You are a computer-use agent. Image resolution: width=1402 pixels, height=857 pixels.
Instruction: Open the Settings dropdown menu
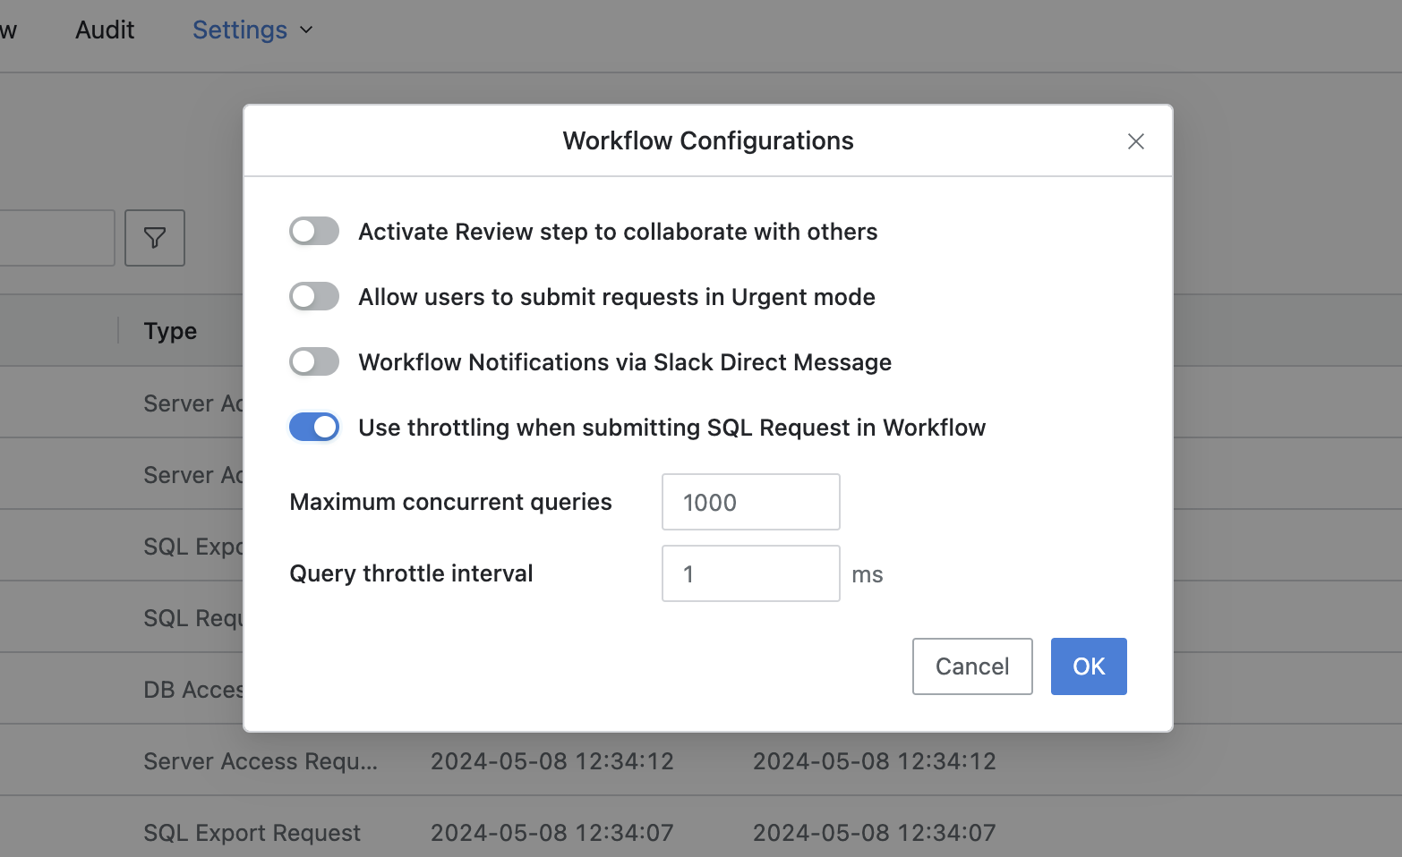click(x=252, y=30)
